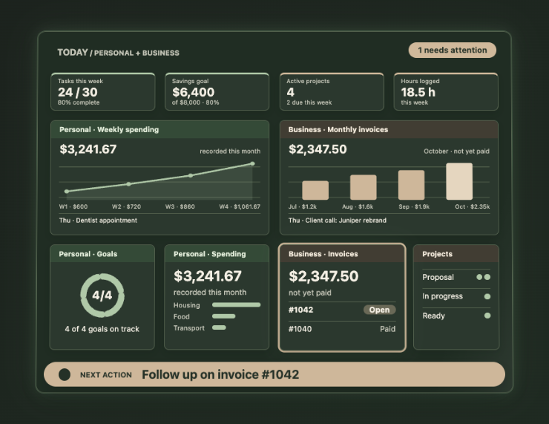Click the 'Personal · Spending' panel header
The width and height of the screenshot is (549, 424).
217,254
